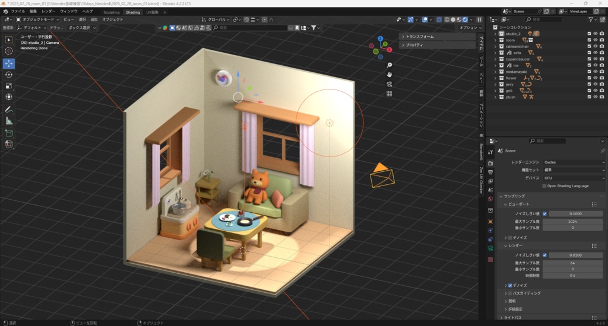
Task: Open the View Layer properties tab
Action: [490, 181]
